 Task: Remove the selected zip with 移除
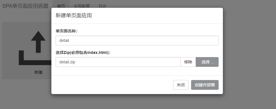(188, 62)
